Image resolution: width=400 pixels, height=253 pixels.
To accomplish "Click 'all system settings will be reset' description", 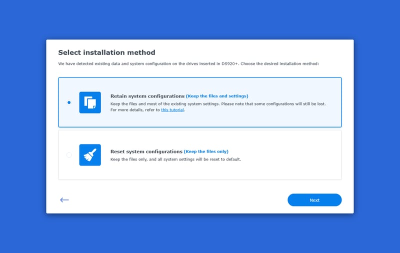I will pyautogui.click(x=200, y=159).
